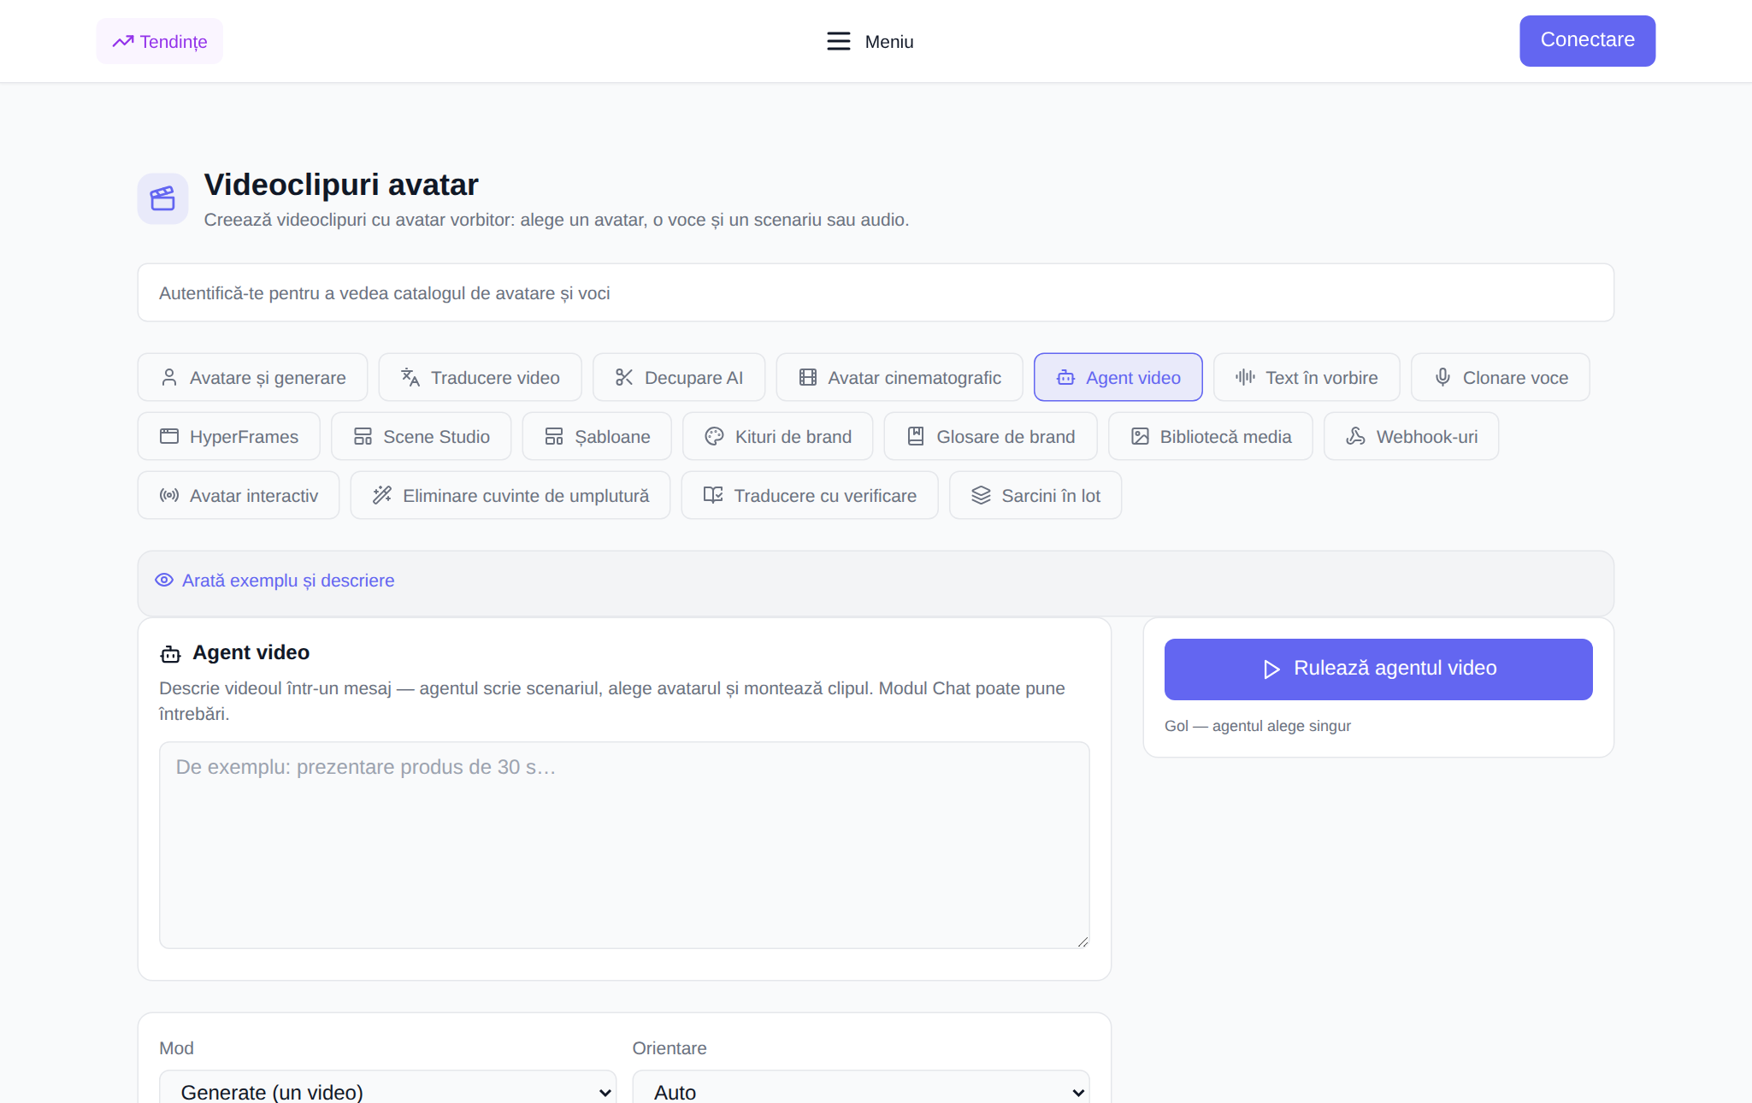
Task: Click the Conectare button
Action: 1587,40
